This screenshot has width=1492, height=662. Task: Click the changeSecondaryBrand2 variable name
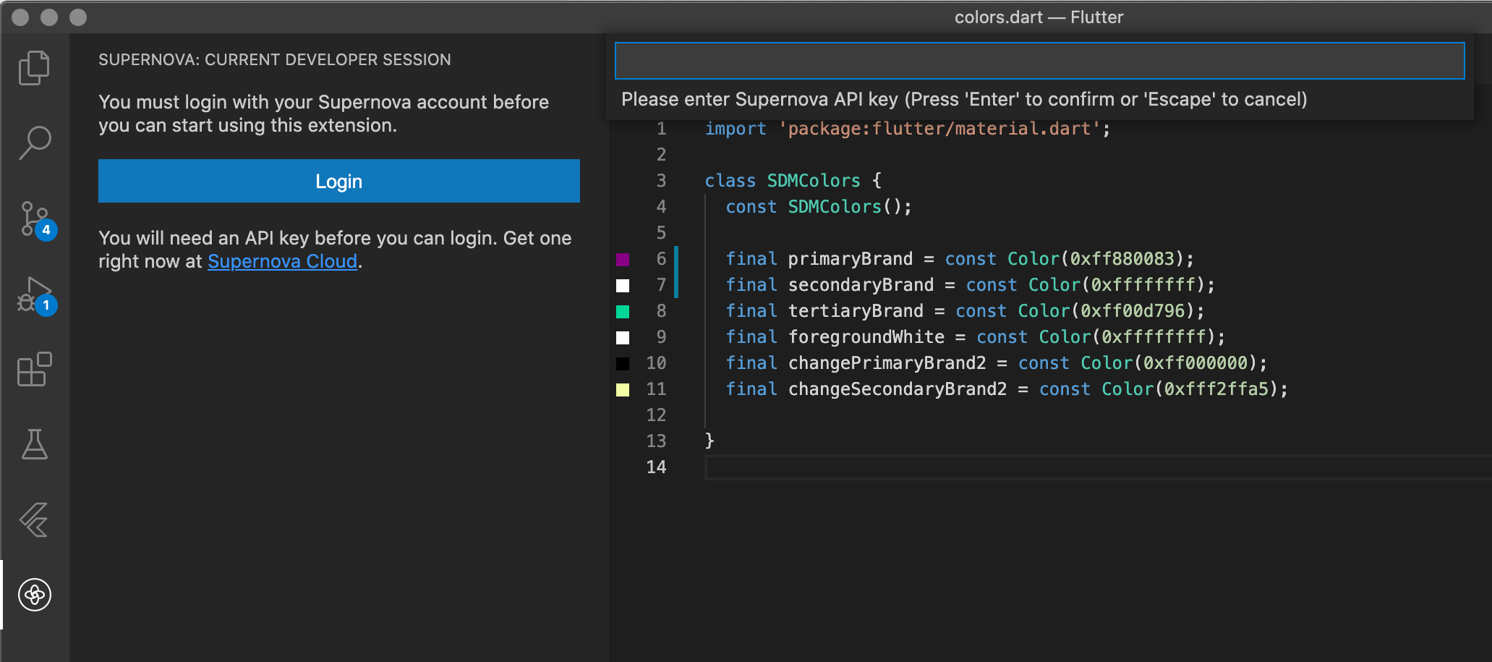pos(898,389)
